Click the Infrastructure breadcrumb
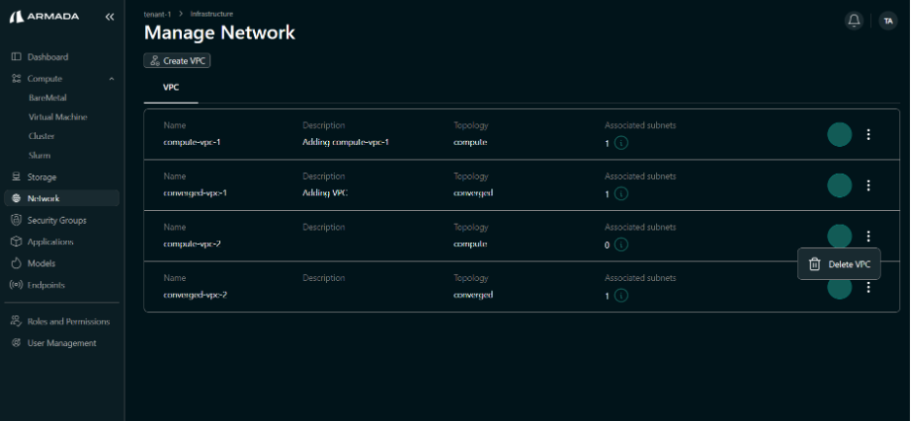 tap(211, 14)
